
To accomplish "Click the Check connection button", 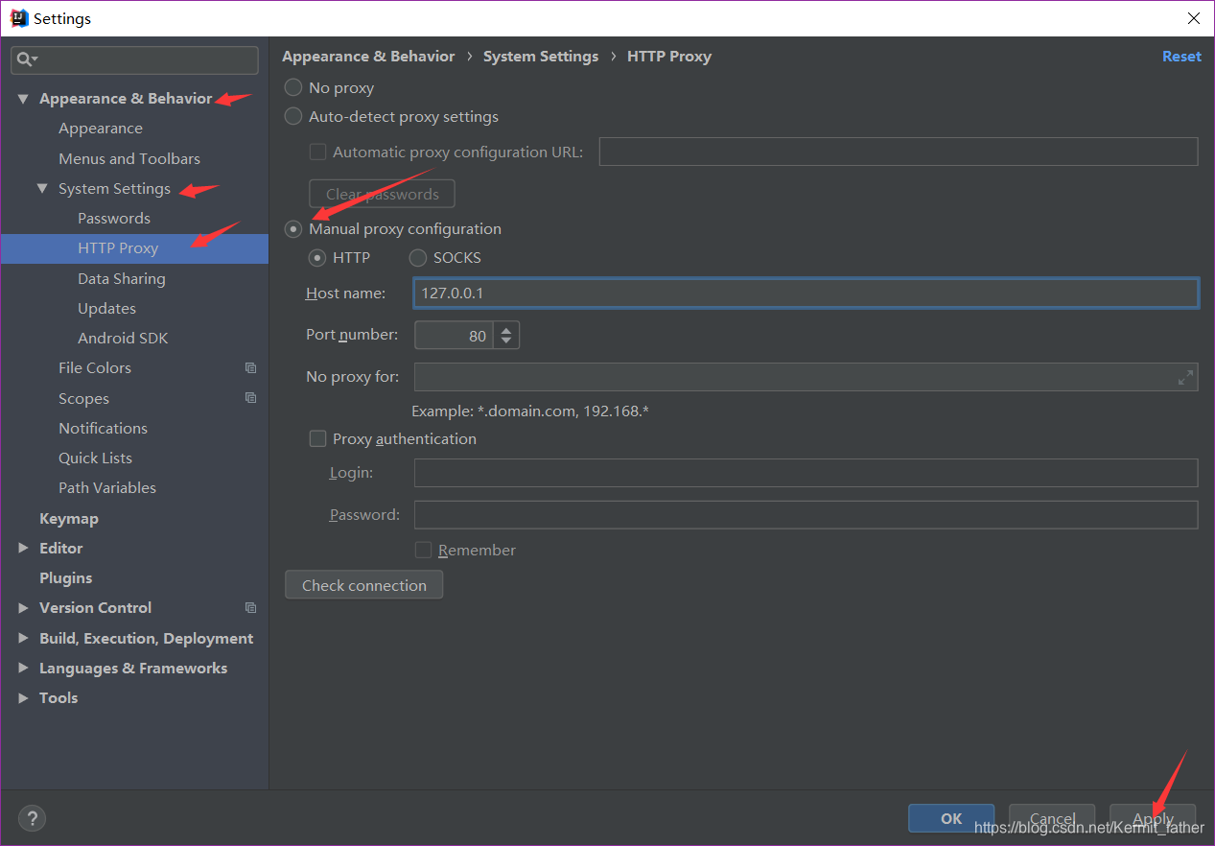I will pos(364,585).
